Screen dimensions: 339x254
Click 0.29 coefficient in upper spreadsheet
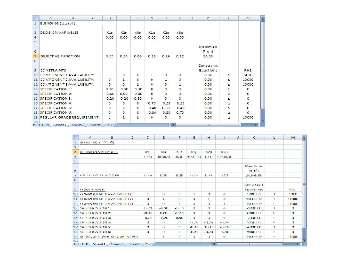coord(152,56)
